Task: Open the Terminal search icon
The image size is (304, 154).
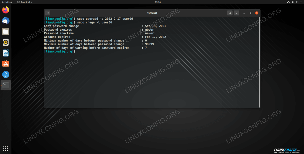Action: [x=230, y=13]
